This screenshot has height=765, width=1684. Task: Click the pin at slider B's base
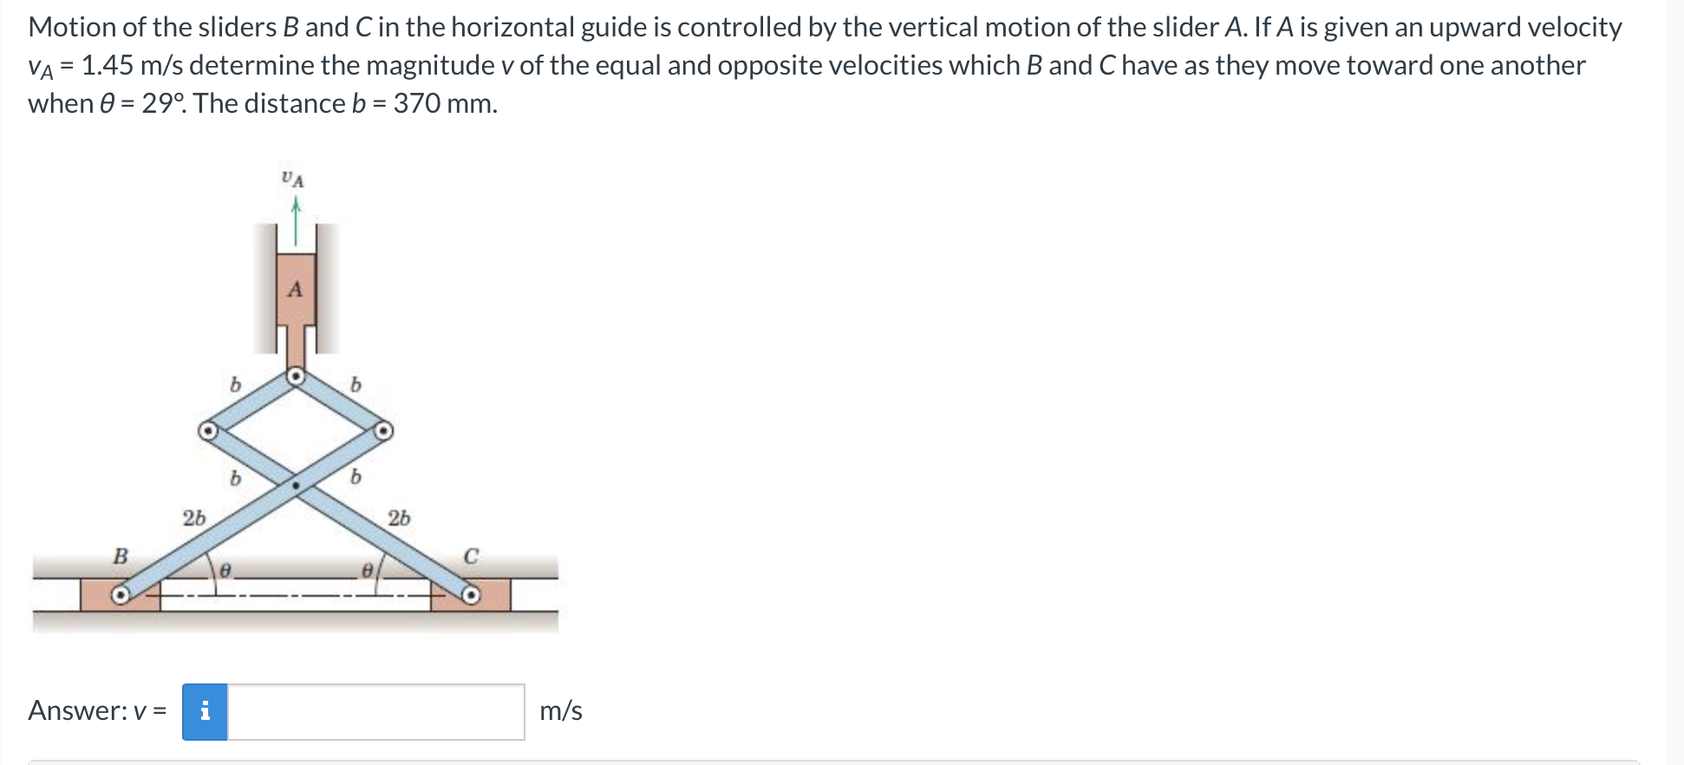tap(121, 594)
